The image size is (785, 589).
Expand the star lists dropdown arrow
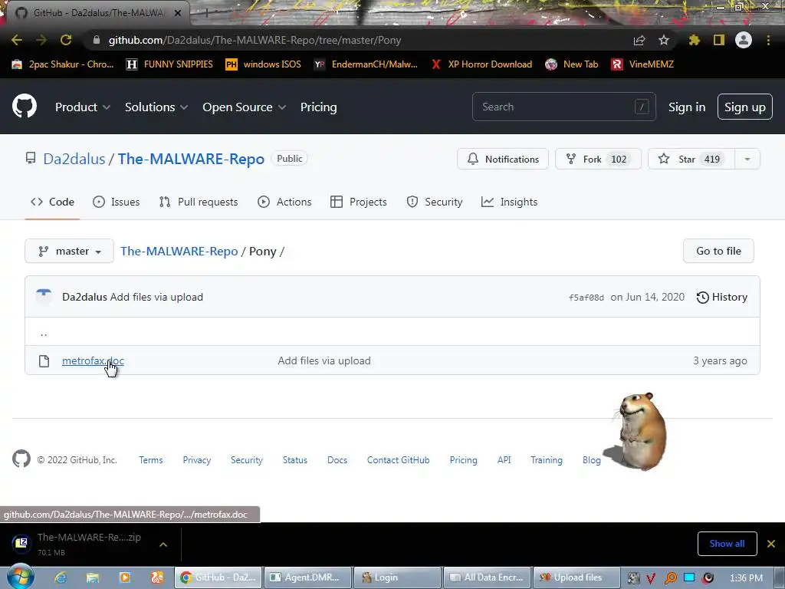tap(747, 159)
